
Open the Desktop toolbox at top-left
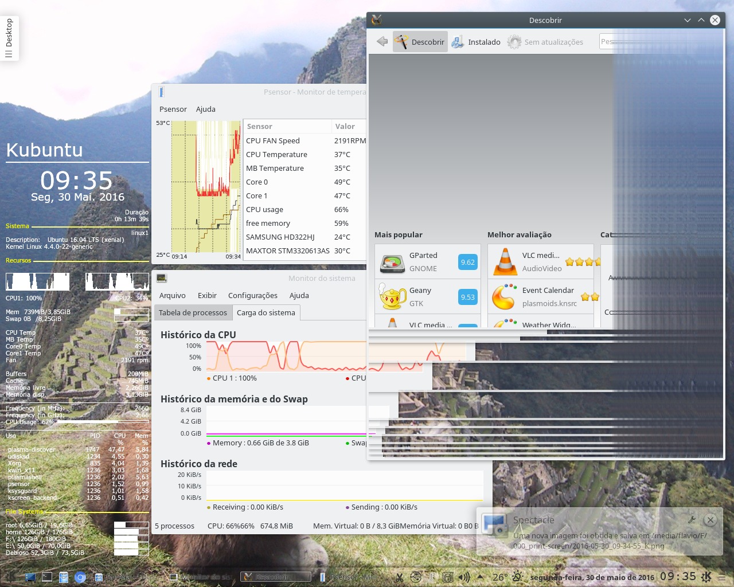tap(9, 38)
